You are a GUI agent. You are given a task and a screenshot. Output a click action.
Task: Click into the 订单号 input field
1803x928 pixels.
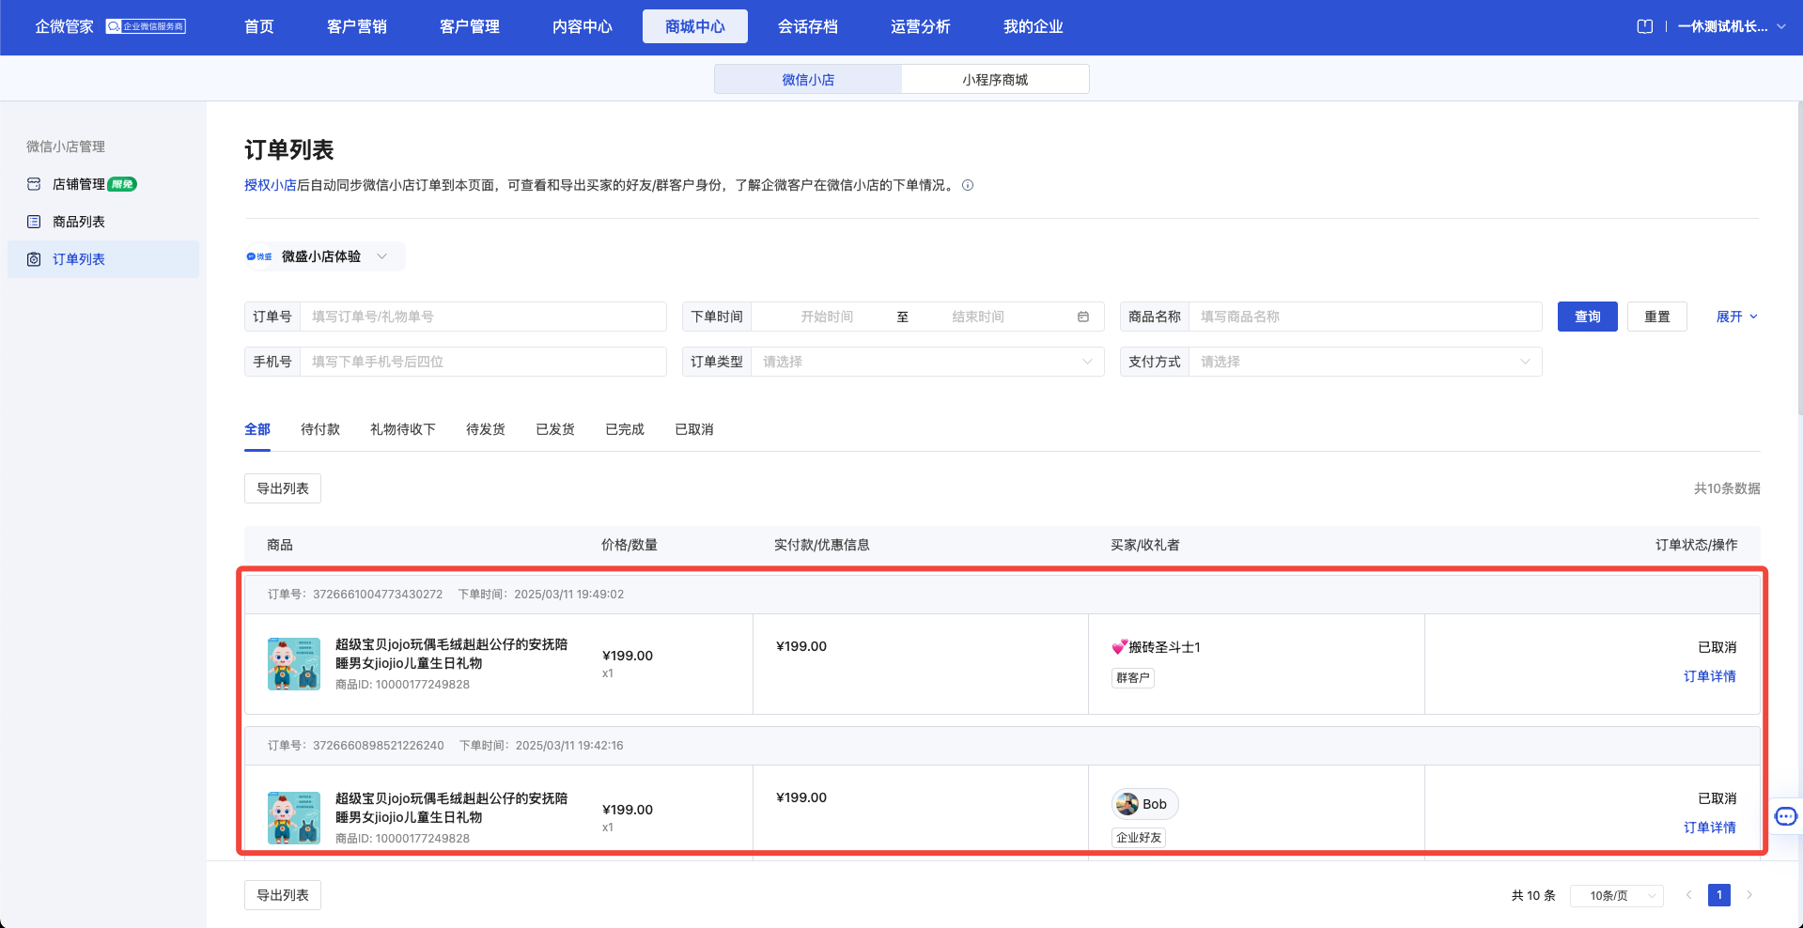(483, 317)
